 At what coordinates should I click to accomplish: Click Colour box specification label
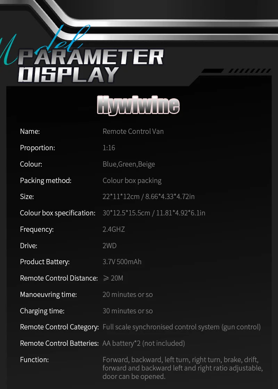pyautogui.click(x=58, y=213)
